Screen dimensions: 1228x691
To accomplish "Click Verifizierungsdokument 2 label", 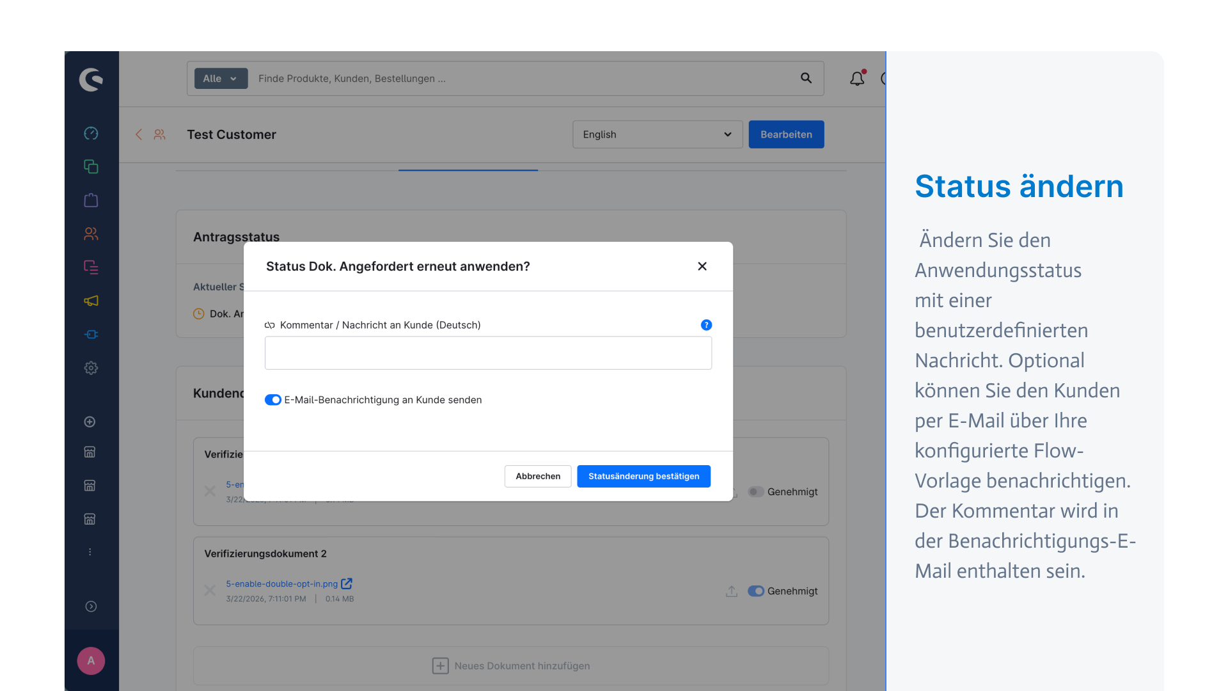I will coord(265,553).
